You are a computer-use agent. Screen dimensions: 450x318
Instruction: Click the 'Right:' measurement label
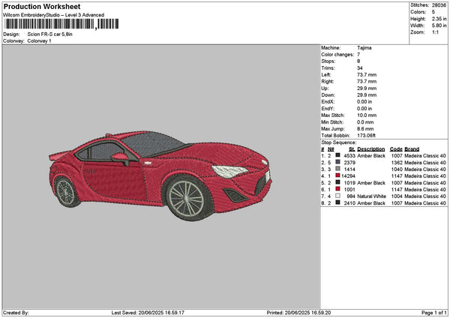(328, 82)
